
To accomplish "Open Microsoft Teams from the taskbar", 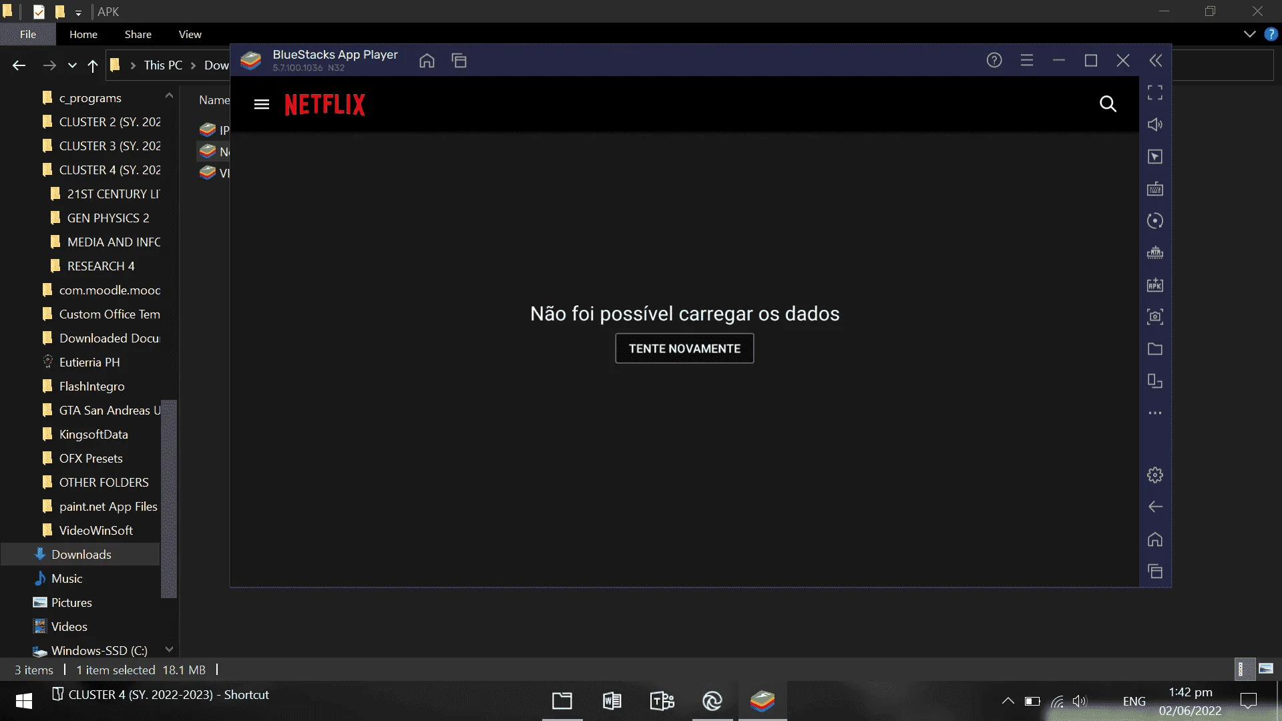I will pyautogui.click(x=662, y=701).
